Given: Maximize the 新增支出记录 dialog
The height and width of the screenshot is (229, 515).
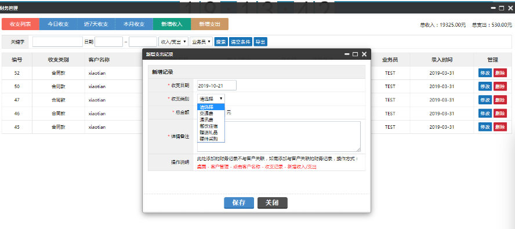Looking at the screenshot, I should [x=355, y=54].
